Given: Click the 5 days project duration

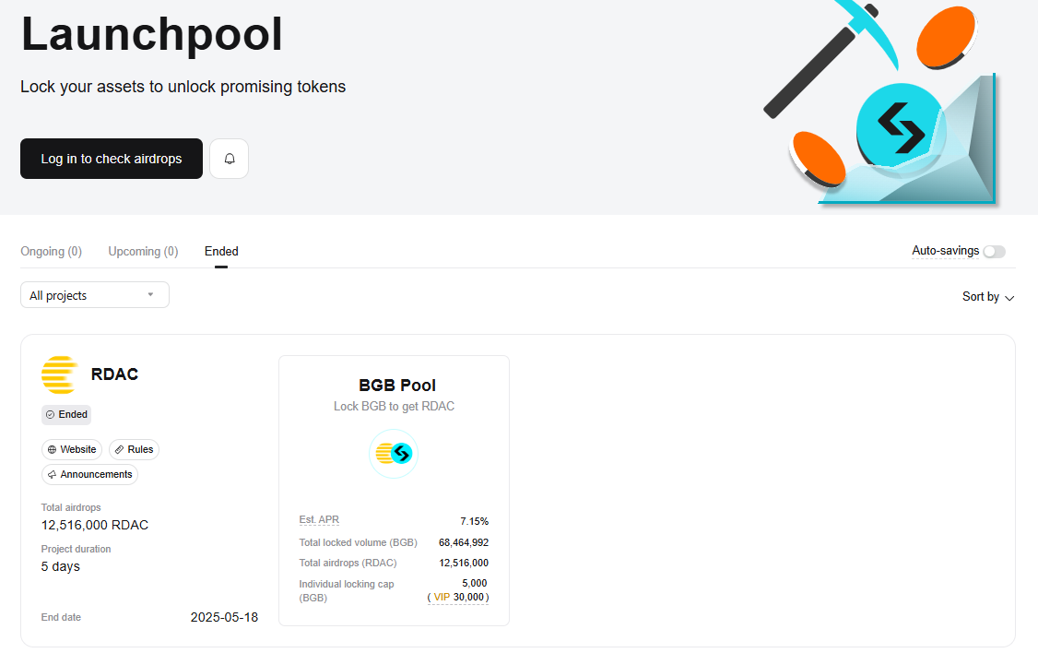Looking at the screenshot, I should (60, 566).
